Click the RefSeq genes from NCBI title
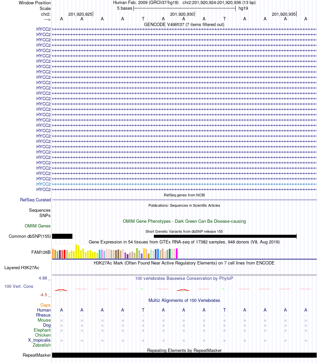This screenshot has height=363, width=317. coord(184,195)
